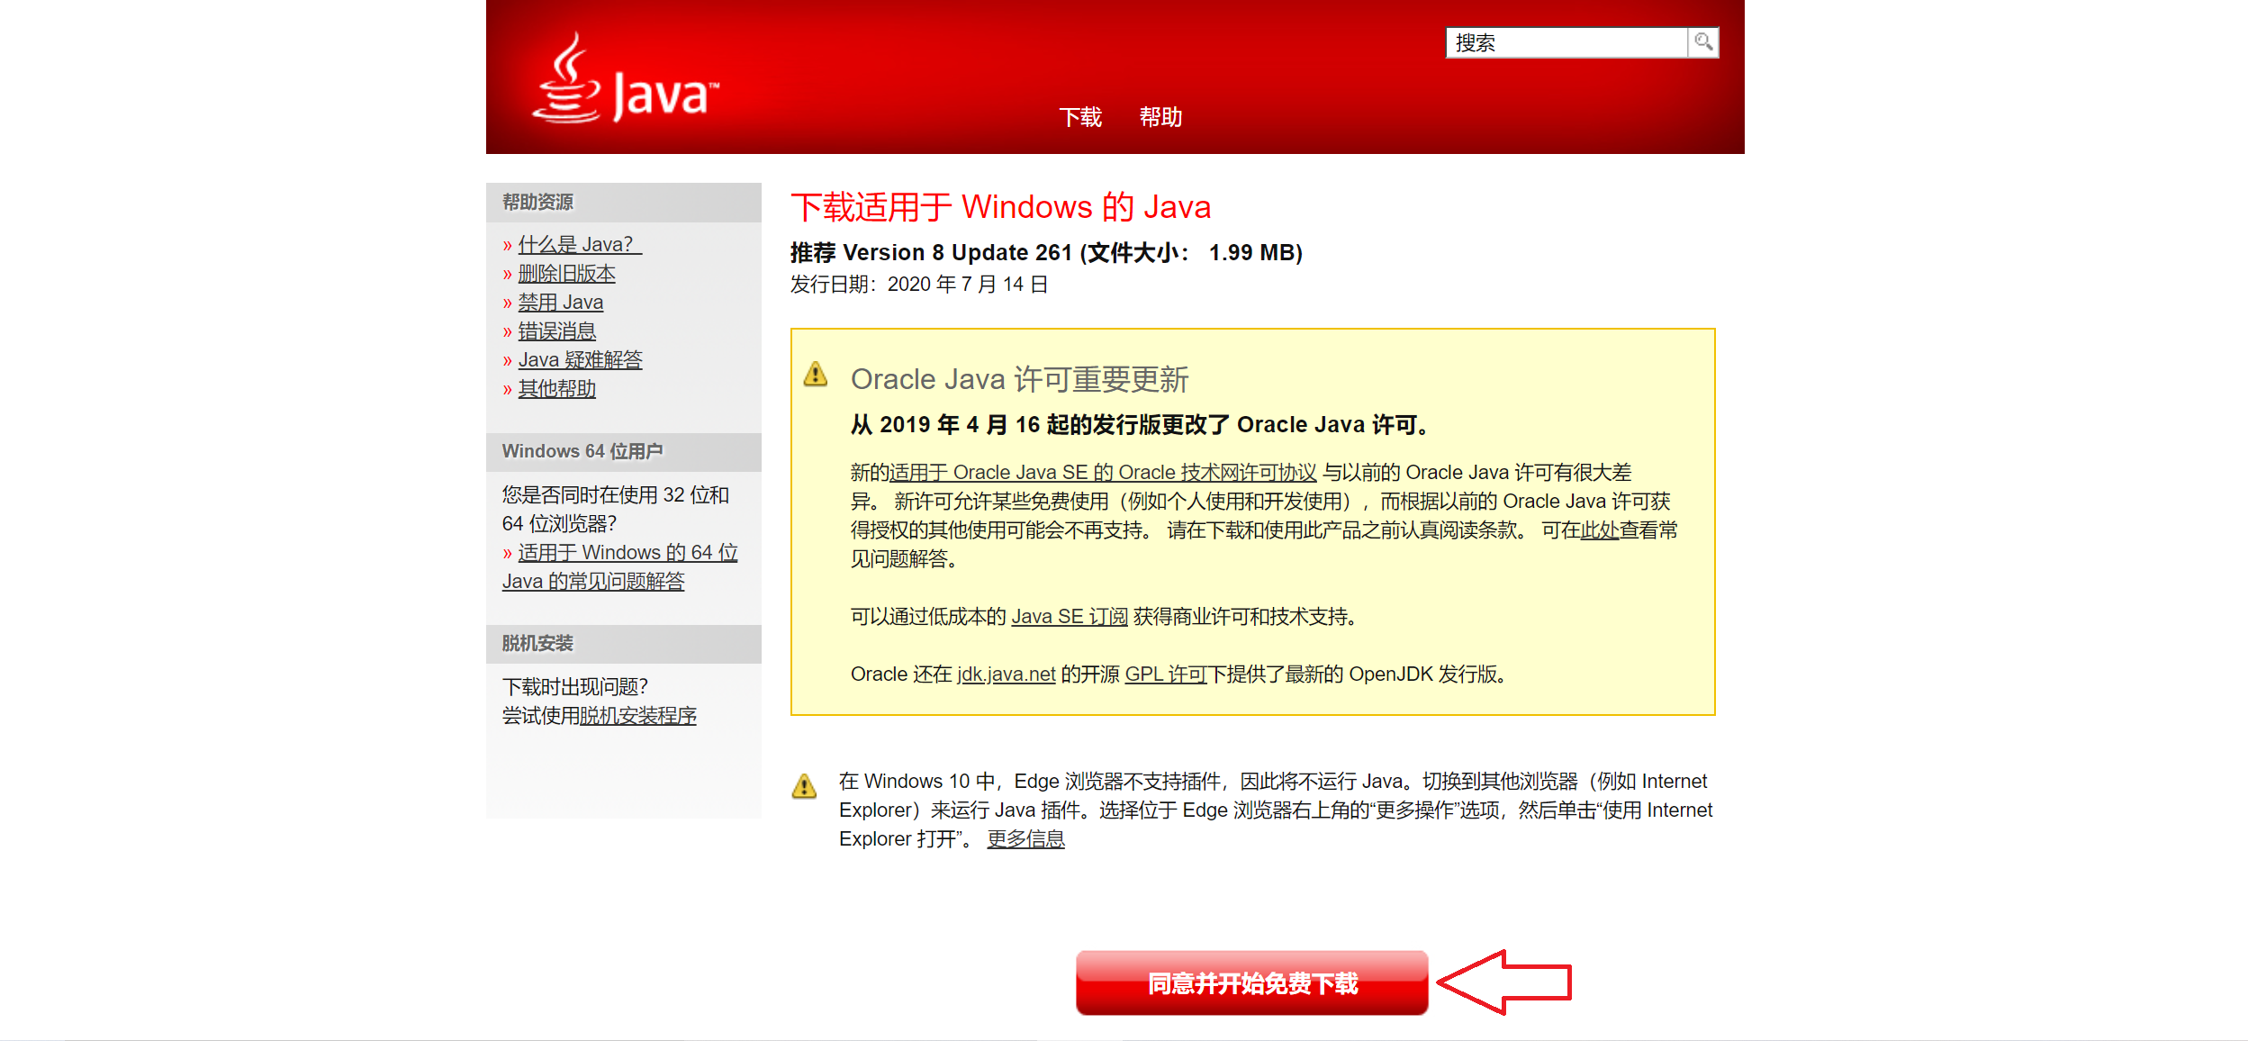
Task: Click the 脱机安装 sidebar header
Action: [624, 644]
